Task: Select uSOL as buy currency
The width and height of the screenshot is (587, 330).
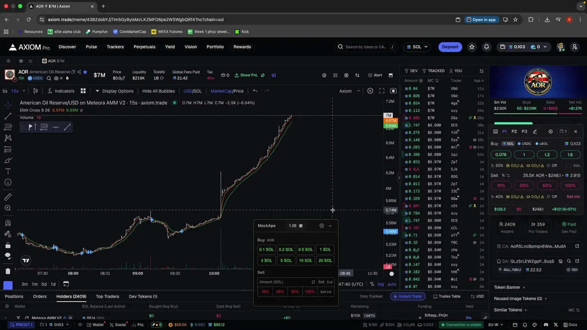Action: (x=541, y=143)
